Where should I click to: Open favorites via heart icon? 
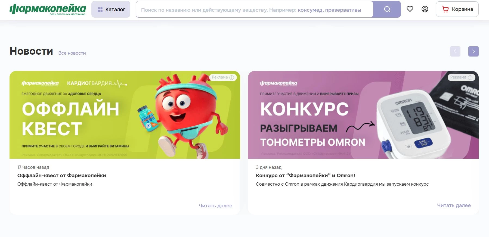tap(410, 9)
